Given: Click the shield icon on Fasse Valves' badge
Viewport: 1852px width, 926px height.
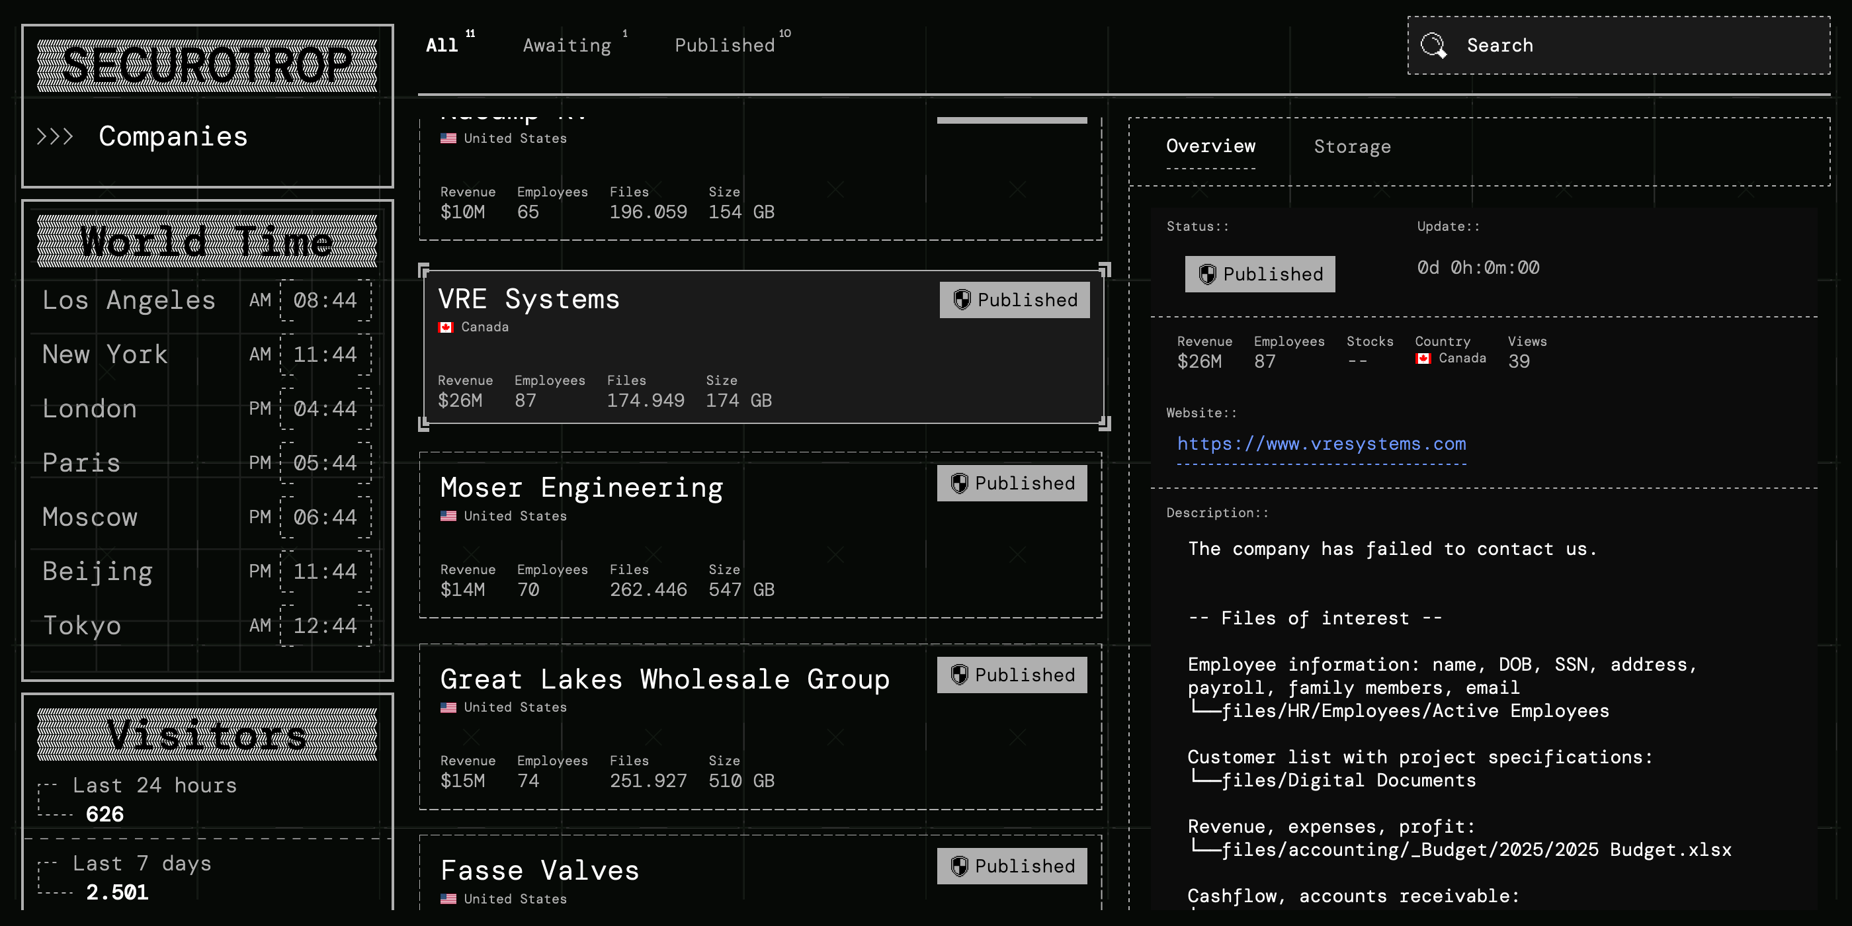Looking at the screenshot, I should 959,866.
